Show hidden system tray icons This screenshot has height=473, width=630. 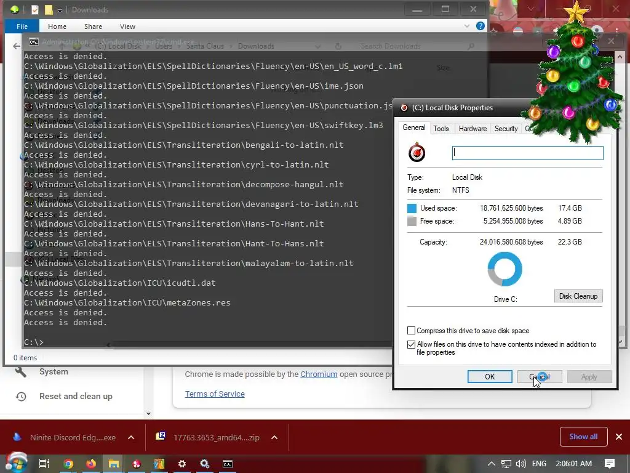point(491,464)
